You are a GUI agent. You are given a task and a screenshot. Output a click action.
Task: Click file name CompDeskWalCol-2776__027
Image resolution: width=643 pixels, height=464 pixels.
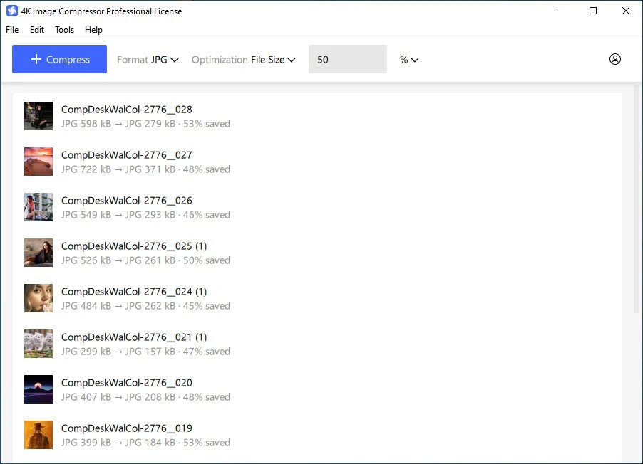[x=127, y=155]
